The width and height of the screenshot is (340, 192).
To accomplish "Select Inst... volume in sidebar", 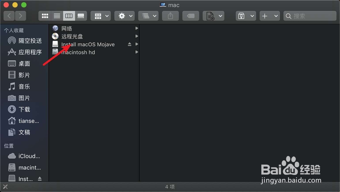I will point(21,179).
